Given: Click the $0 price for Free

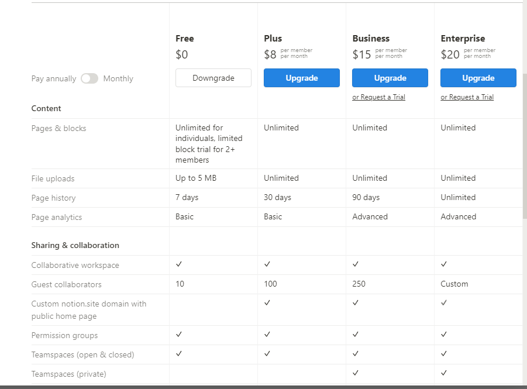Looking at the screenshot, I should click(181, 54).
